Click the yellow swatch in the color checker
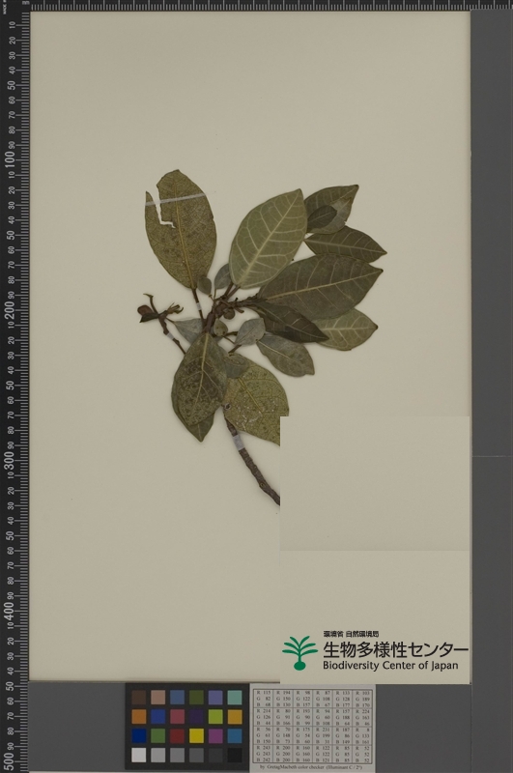The image size is (513, 773). point(197,735)
